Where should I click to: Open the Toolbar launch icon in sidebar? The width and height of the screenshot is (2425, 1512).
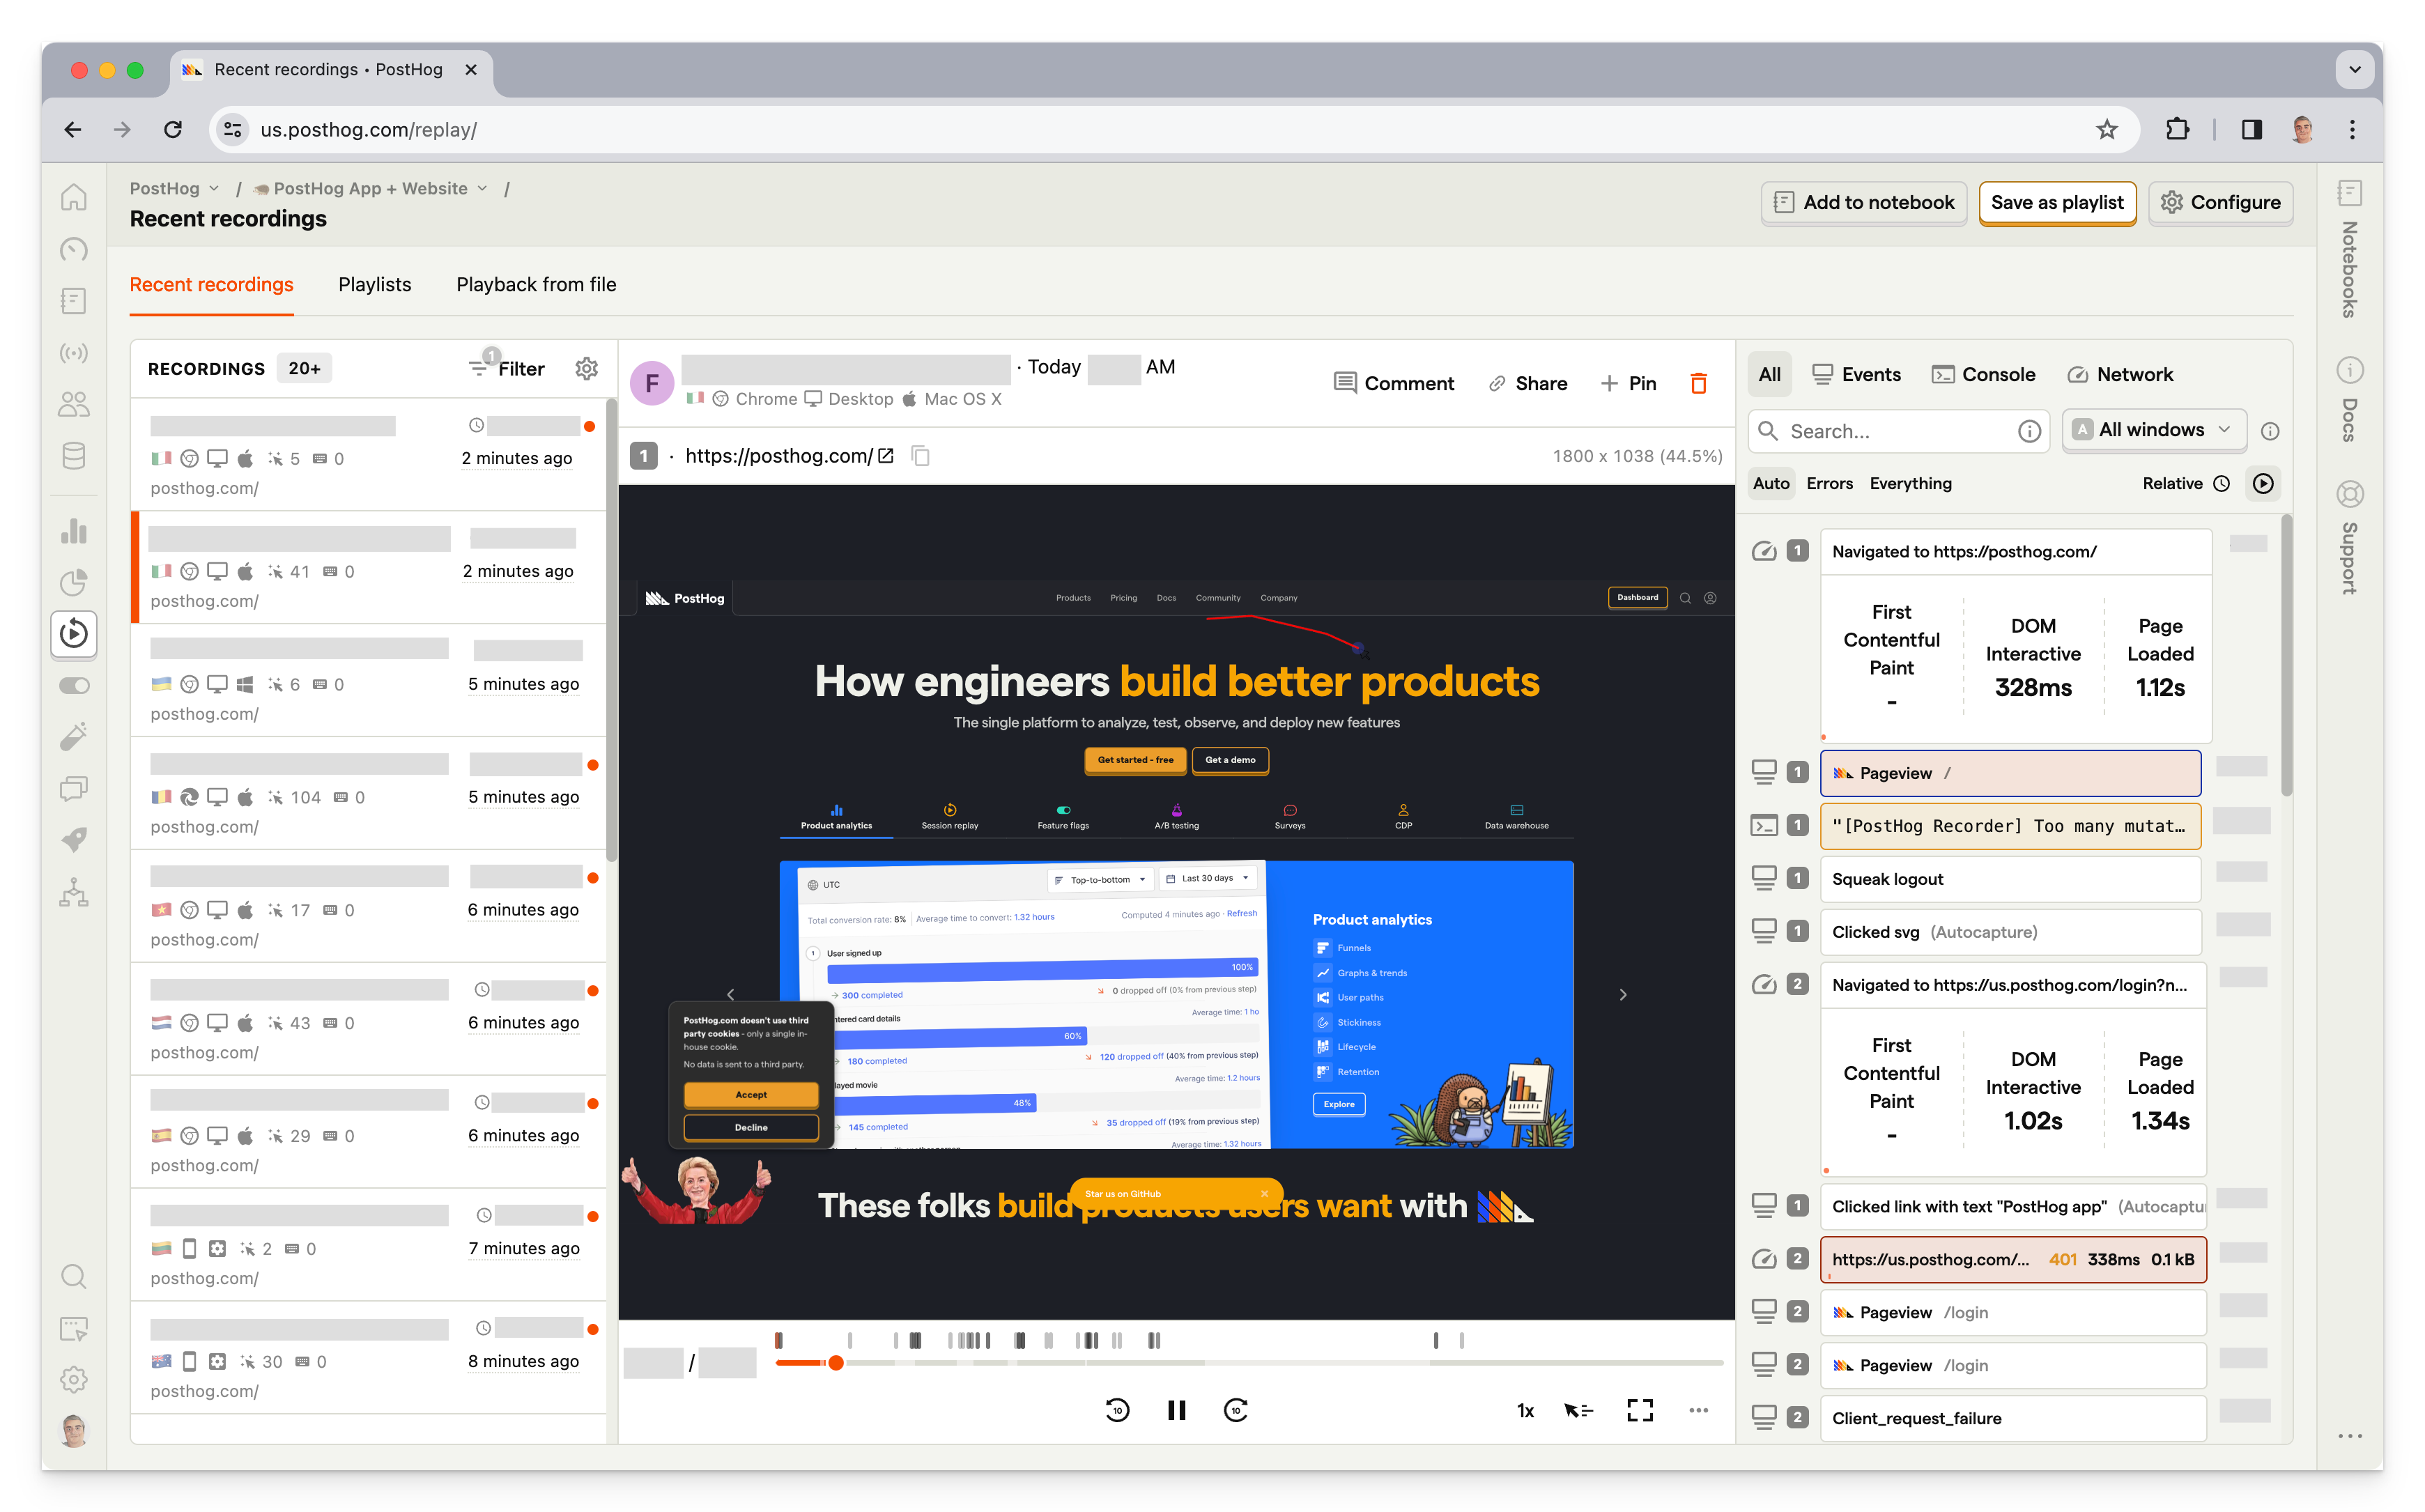pos(74,1328)
